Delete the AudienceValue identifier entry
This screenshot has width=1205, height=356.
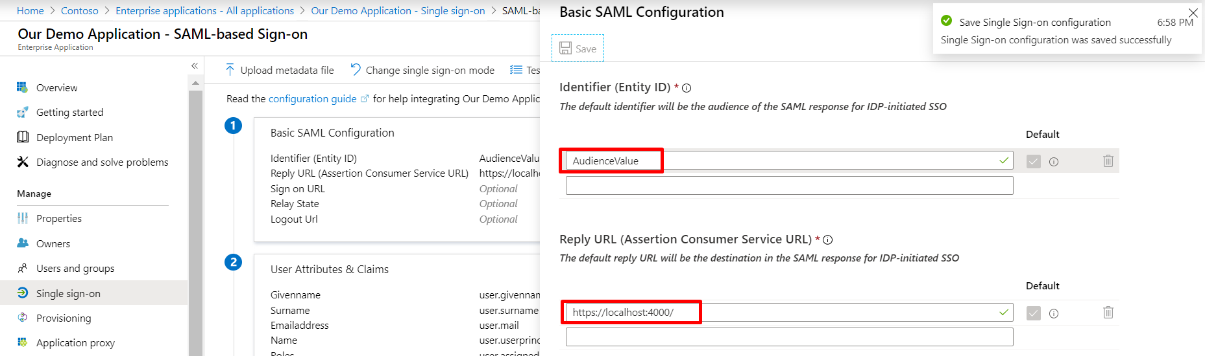1108,161
